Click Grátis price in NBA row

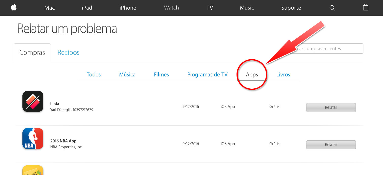tap(274, 144)
